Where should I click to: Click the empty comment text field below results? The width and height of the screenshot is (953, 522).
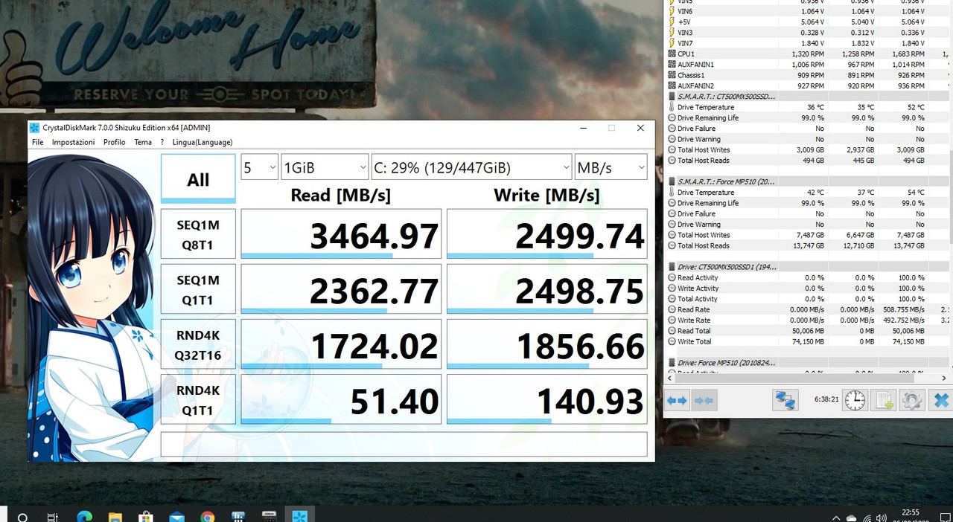coord(404,444)
